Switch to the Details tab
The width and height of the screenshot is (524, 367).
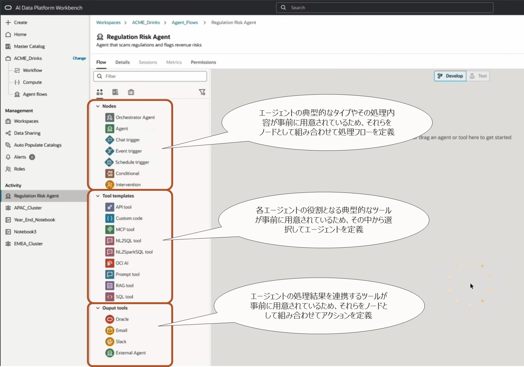tap(122, 62)
